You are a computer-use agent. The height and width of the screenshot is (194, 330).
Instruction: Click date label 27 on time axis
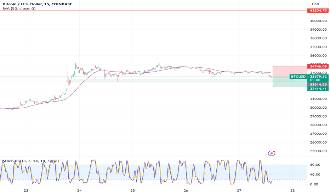(x=239, y=190)
